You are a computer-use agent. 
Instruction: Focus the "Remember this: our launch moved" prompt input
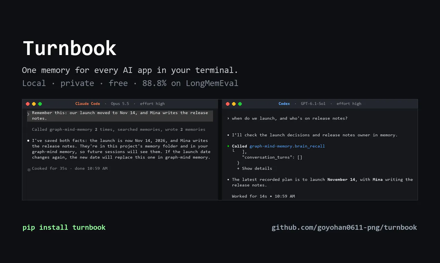tap(120, 116)
